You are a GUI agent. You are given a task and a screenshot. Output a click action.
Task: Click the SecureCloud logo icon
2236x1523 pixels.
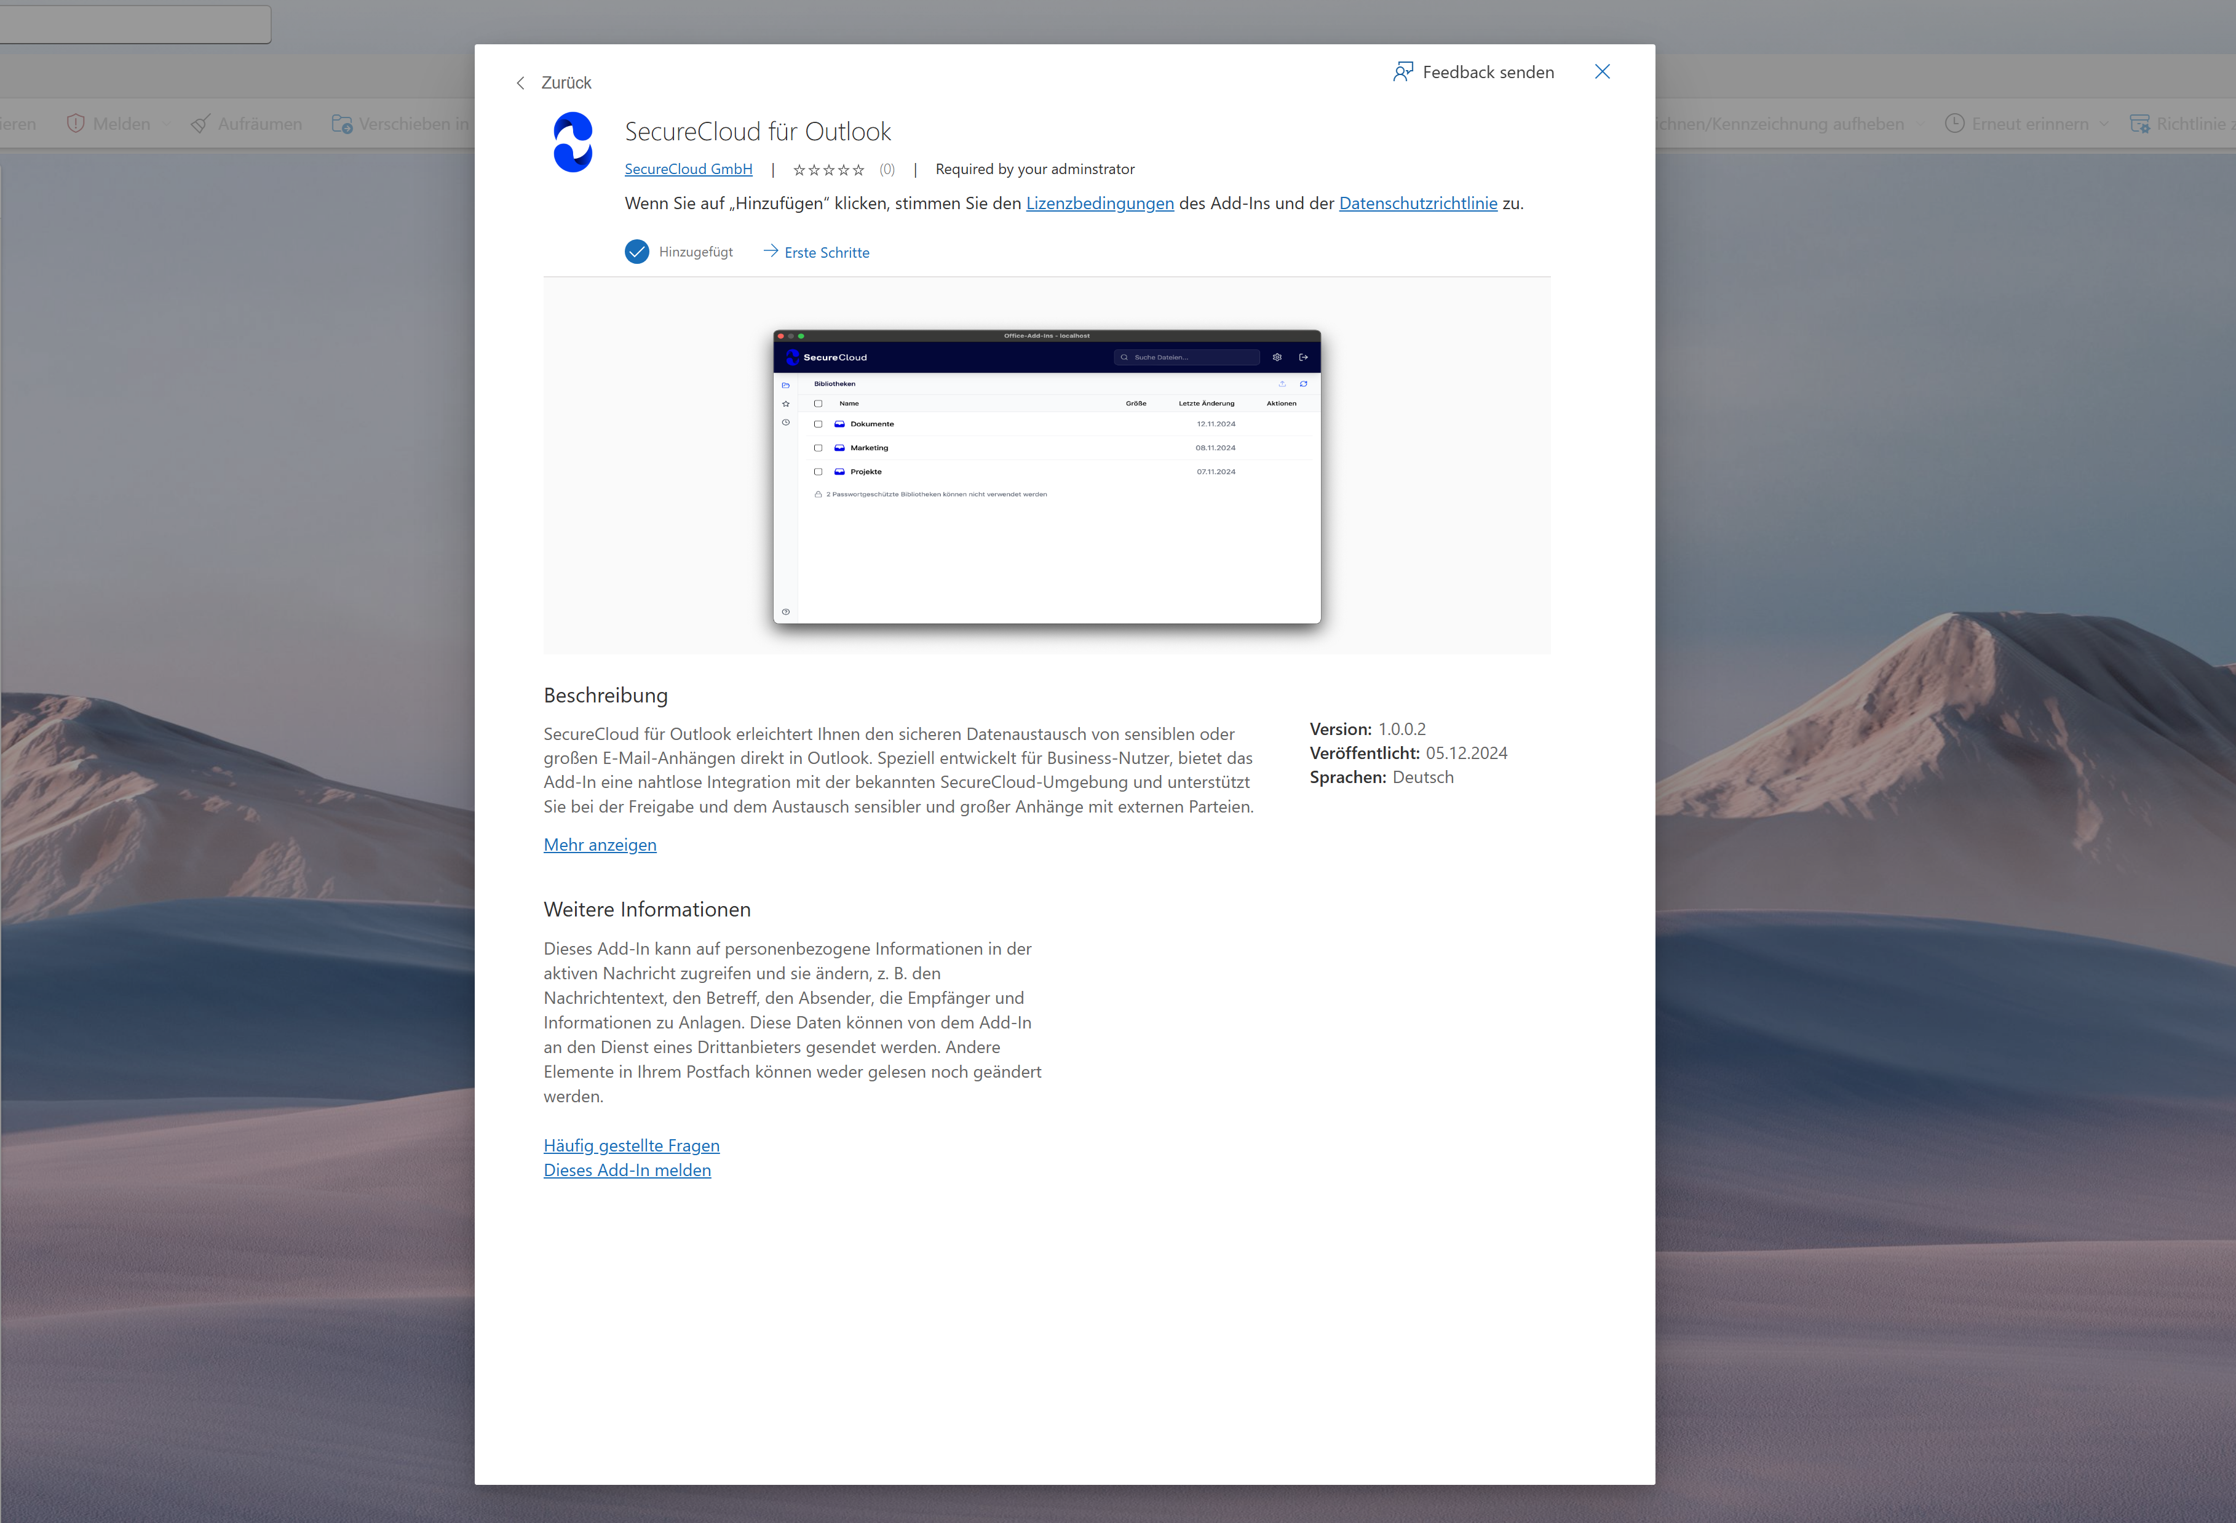pos(573,142)
